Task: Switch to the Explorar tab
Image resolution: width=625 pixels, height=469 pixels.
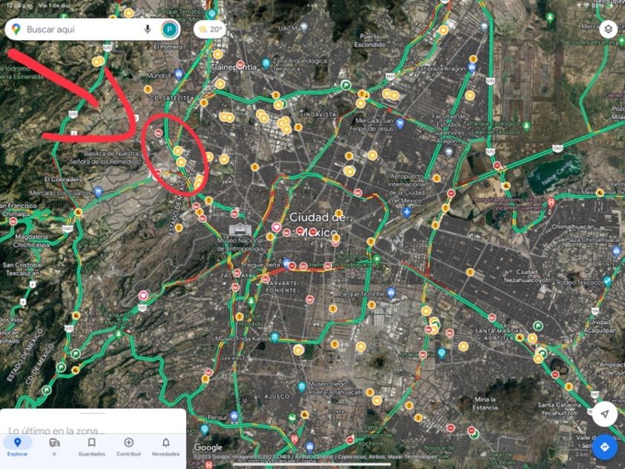Action: (18, 447)
